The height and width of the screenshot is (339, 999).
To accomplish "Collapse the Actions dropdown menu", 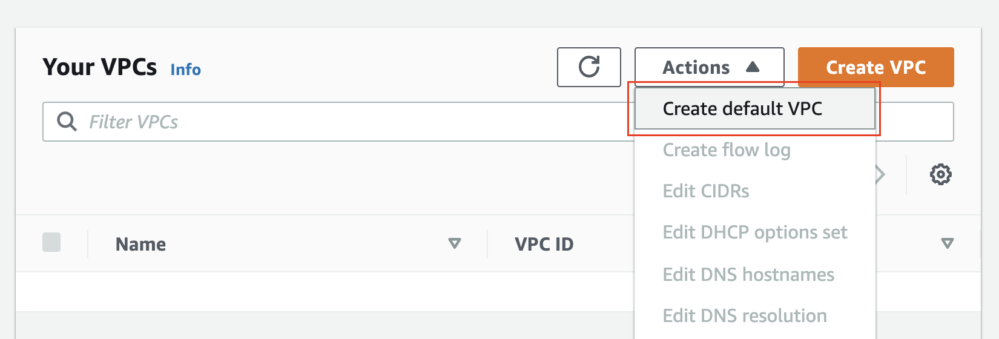I will [710, 67].
